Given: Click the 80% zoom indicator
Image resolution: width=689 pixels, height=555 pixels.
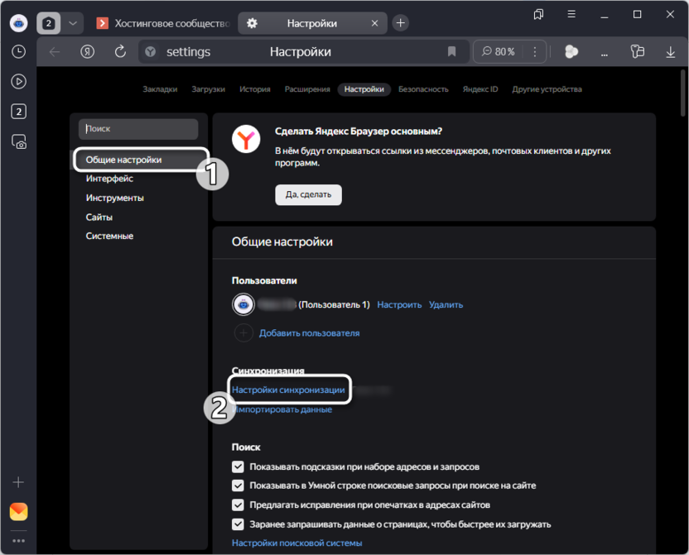Looking at the screenshot, I should tap(498, 52).
